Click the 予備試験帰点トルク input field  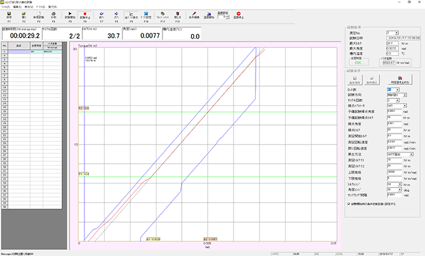click(394, 118)
